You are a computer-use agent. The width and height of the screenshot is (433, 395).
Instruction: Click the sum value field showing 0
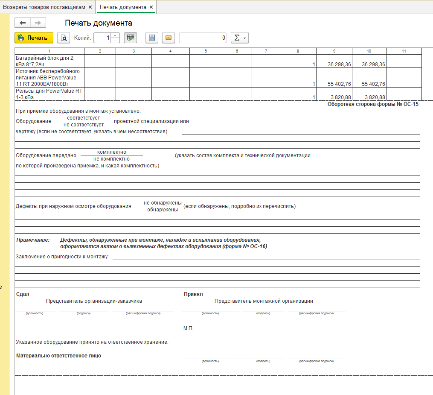pyautogui.click(x=203, y=38)
